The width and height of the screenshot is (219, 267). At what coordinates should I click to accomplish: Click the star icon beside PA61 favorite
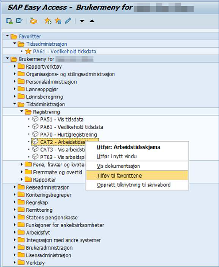click(28, 52)
